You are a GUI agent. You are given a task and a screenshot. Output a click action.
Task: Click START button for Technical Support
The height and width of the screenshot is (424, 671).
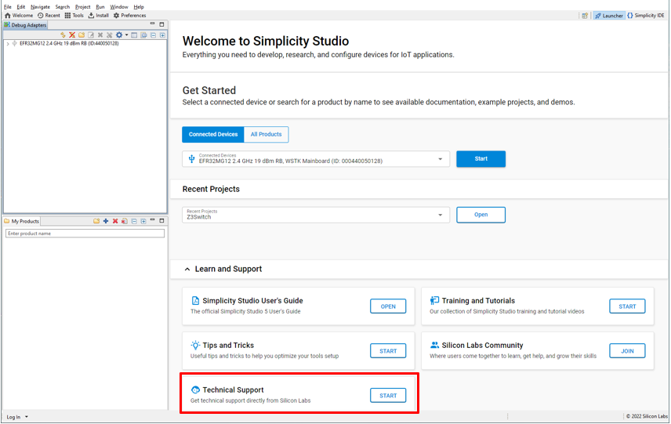coord(388,396)
